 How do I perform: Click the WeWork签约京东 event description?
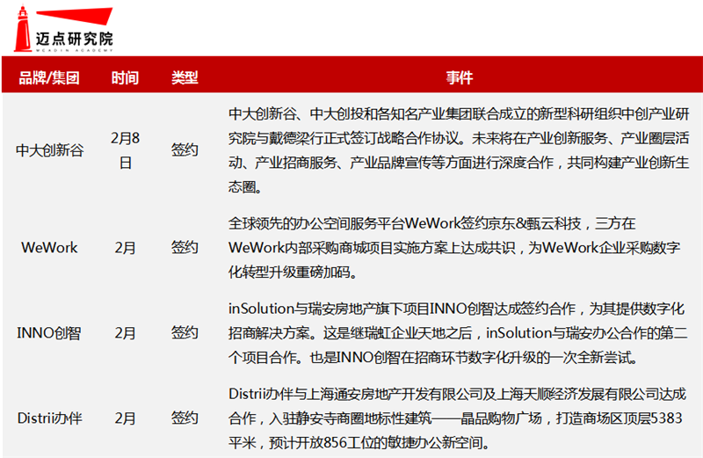tap(454, 248)
